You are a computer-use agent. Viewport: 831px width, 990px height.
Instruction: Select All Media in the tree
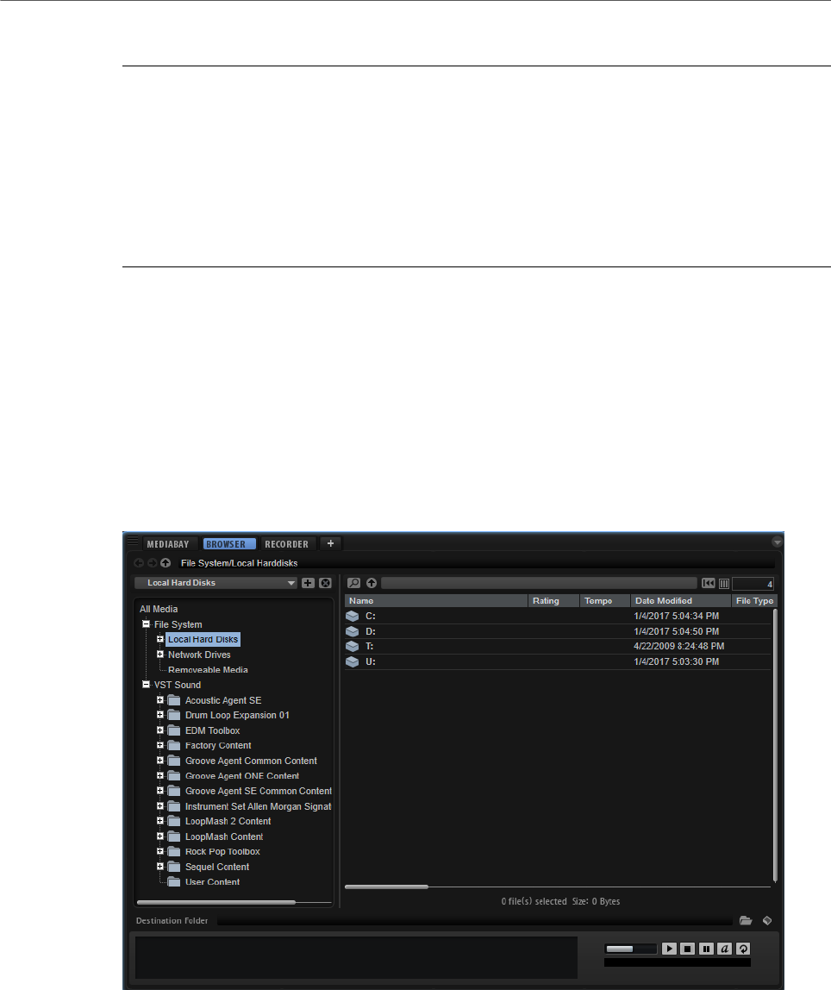click(x=159, y=609)
